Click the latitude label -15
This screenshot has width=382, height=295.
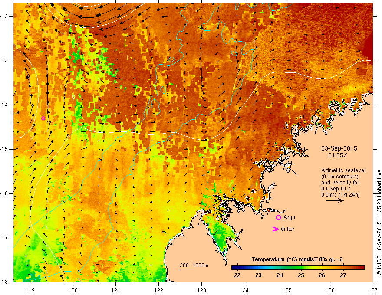pyautogui.click(x=5, y=149)
